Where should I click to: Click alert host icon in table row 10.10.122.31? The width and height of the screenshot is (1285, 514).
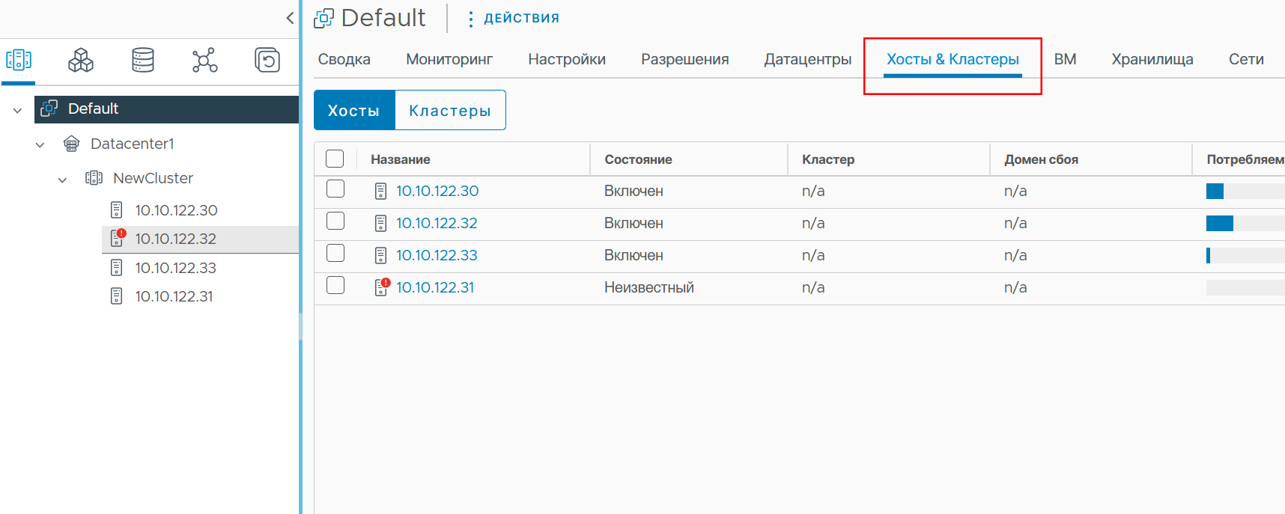point(382,287)
